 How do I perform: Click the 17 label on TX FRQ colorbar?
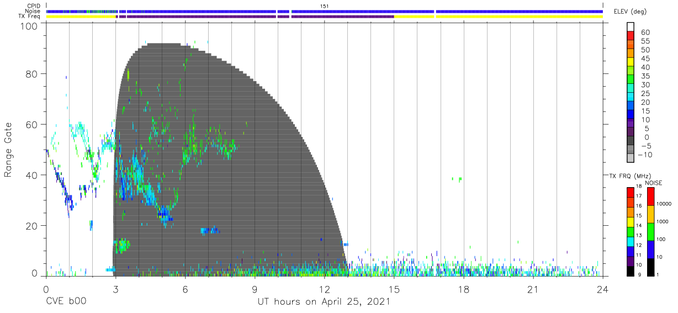click(x=639, y=196)
